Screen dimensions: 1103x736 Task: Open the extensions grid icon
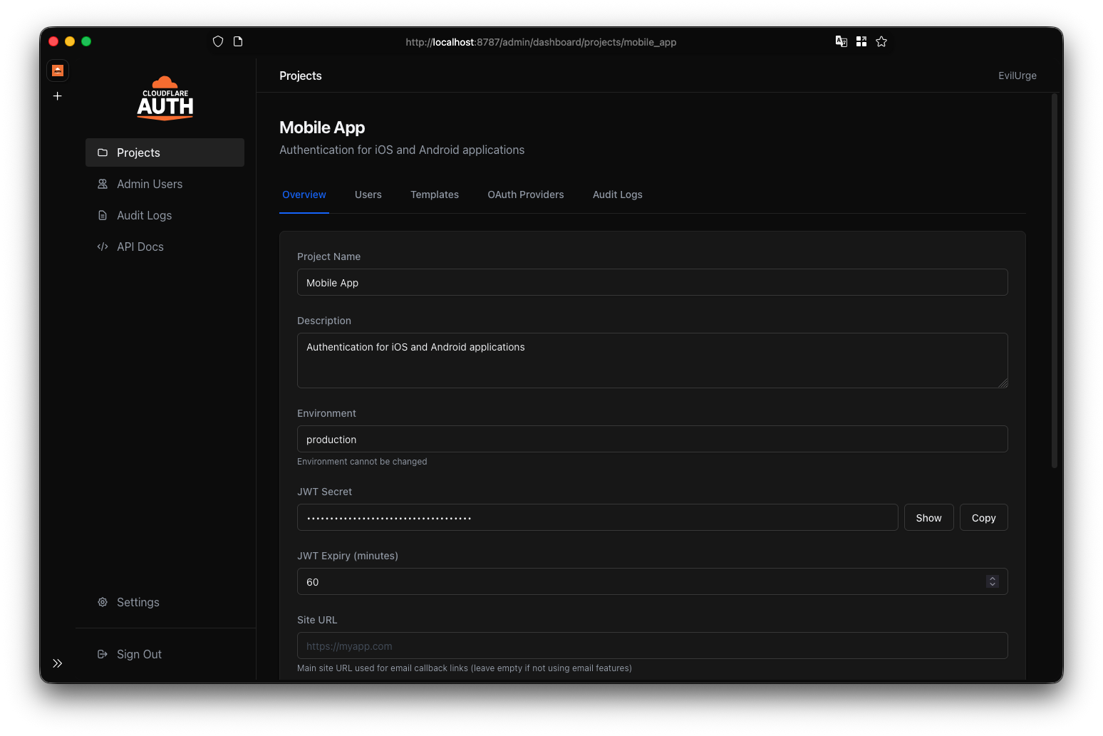(861, 41)
